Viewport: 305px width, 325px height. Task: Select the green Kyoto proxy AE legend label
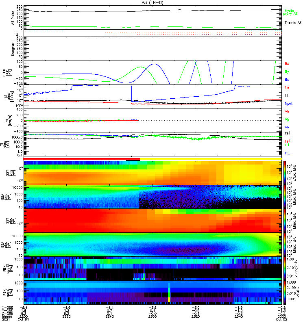[x=290, y=12]
